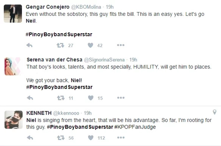This screenshot has width=221, height=146.
Task: Open more options on KENNETH's tweet
Action: tap(121, 138)
